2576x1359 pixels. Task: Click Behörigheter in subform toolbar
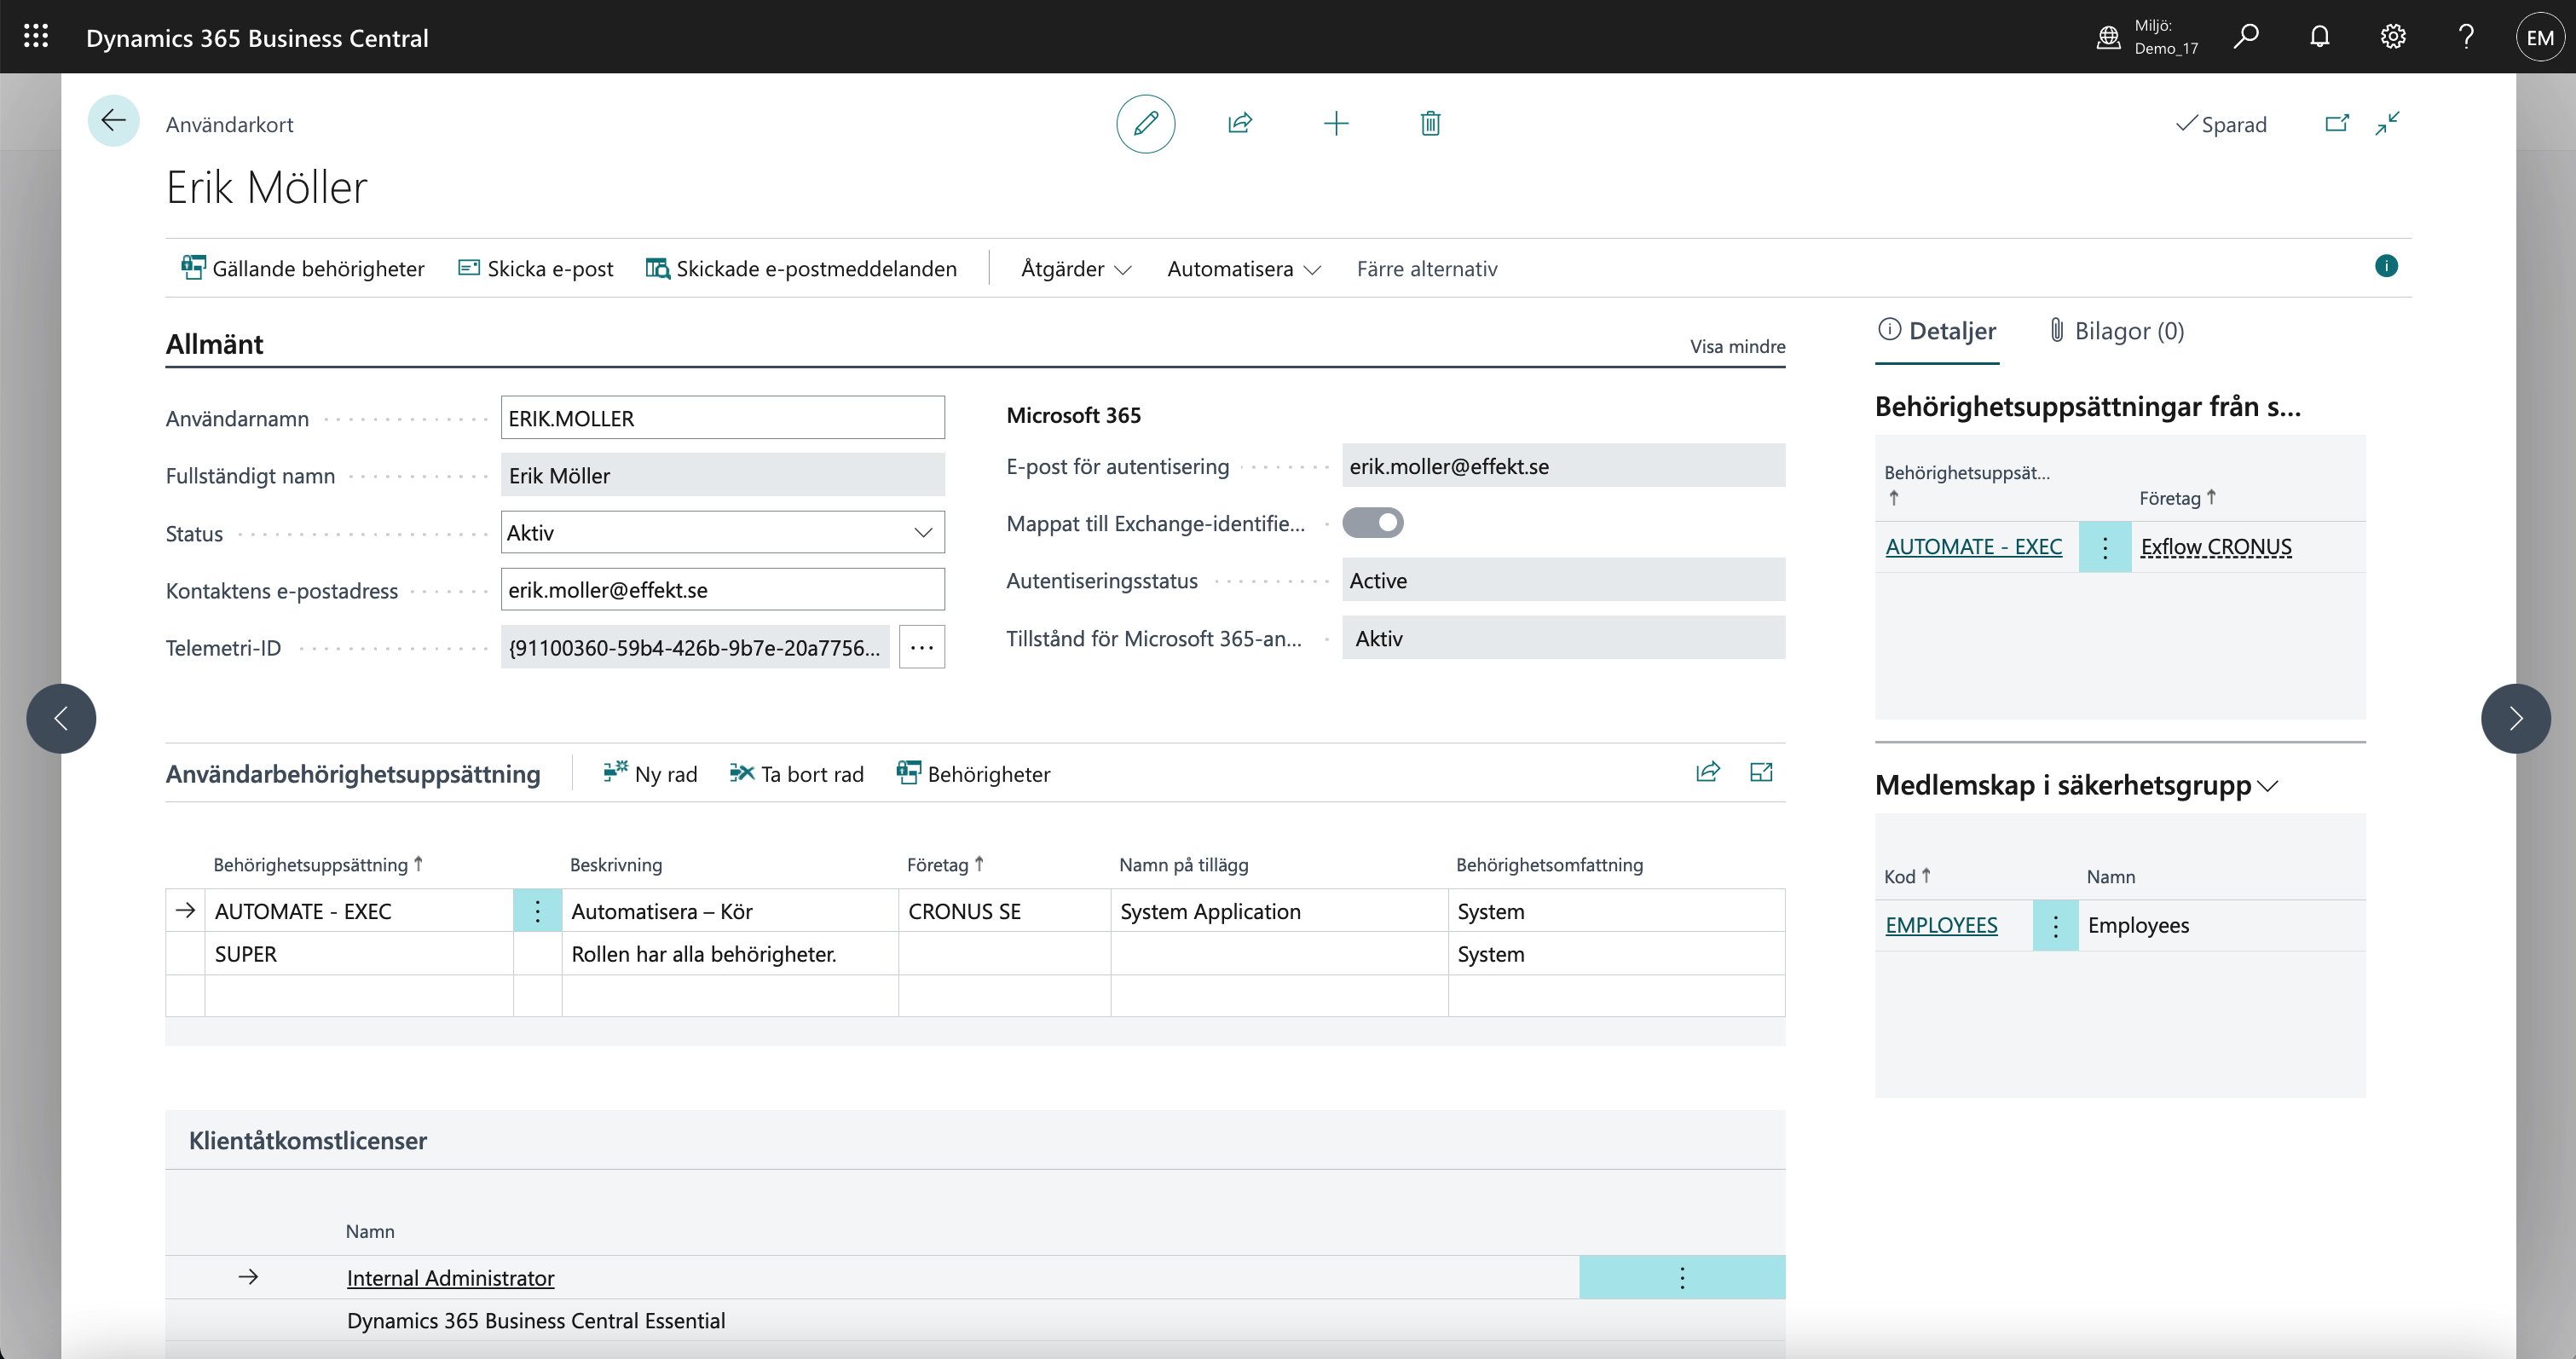(x=973, y=774)
